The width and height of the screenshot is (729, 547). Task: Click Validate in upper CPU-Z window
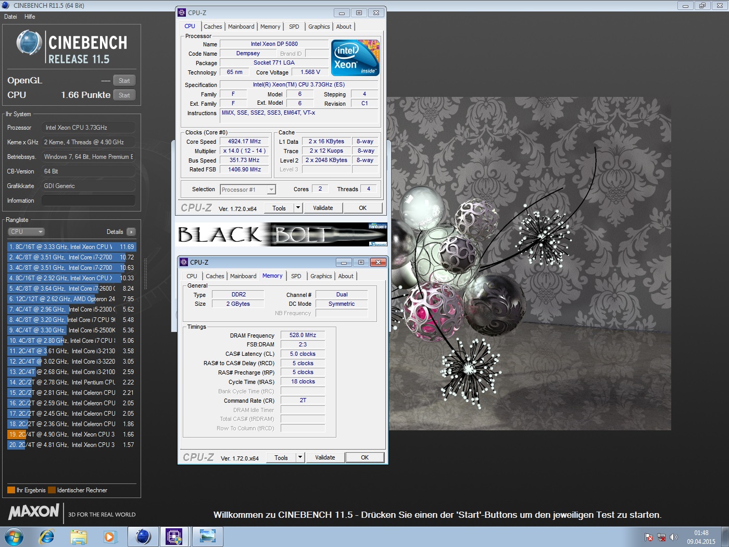click(x=323, y=208)
